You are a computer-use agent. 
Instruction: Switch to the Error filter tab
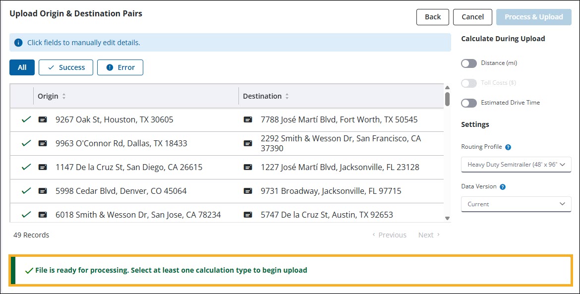click(120, 67)
